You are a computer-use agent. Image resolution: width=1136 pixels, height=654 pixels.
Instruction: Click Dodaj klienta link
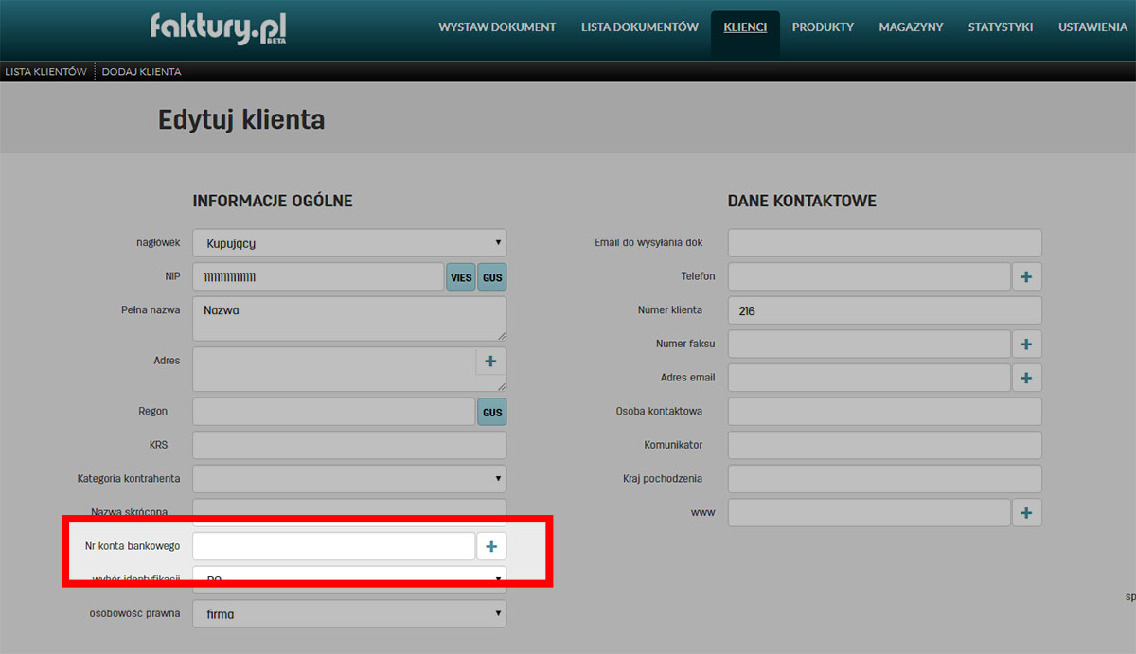(141, 72)
